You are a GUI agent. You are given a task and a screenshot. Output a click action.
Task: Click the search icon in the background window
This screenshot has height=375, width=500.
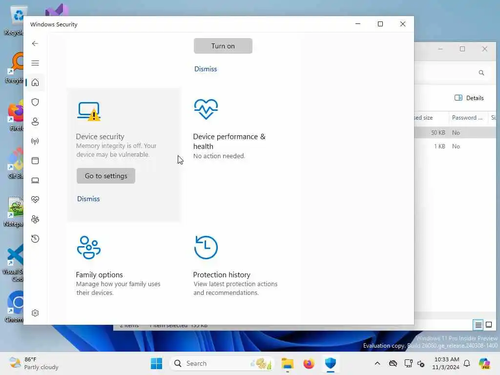[x=481, y=73]
